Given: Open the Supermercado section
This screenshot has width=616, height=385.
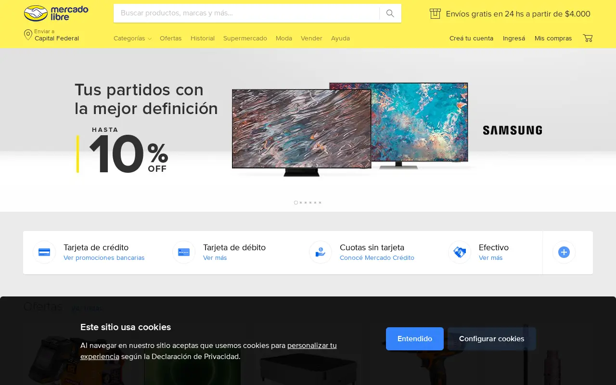Looking at the screenshot, I should click(x=245, y=38).
